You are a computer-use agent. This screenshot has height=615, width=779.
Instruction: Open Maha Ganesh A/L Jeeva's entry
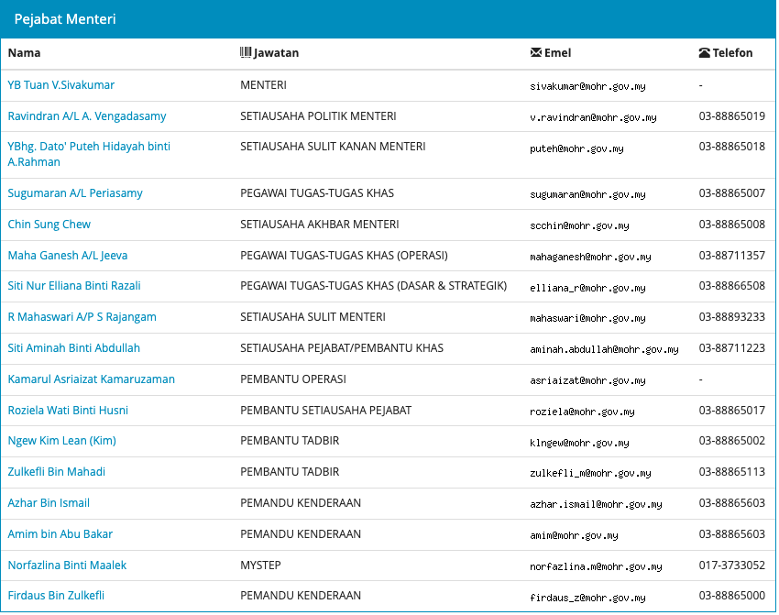click(68, 256)
